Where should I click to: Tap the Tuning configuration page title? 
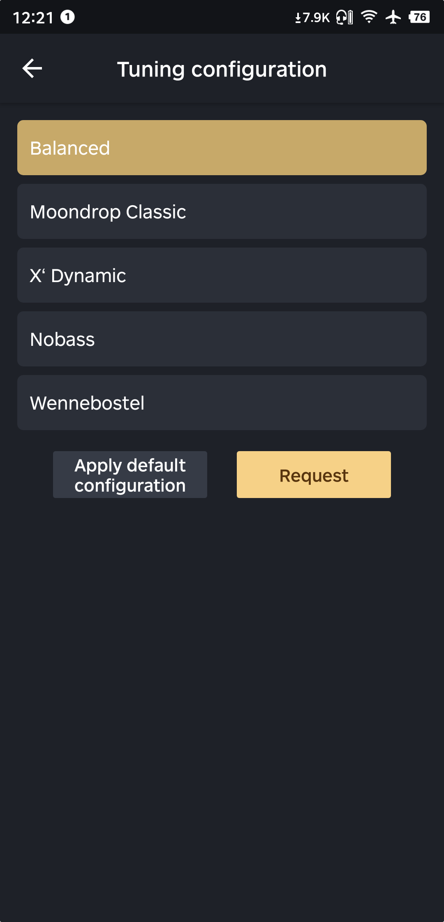click(222, 69)
